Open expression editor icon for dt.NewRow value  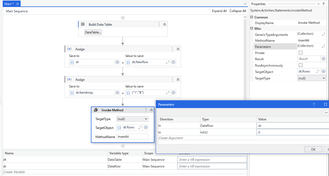click(x=168, y=62)
